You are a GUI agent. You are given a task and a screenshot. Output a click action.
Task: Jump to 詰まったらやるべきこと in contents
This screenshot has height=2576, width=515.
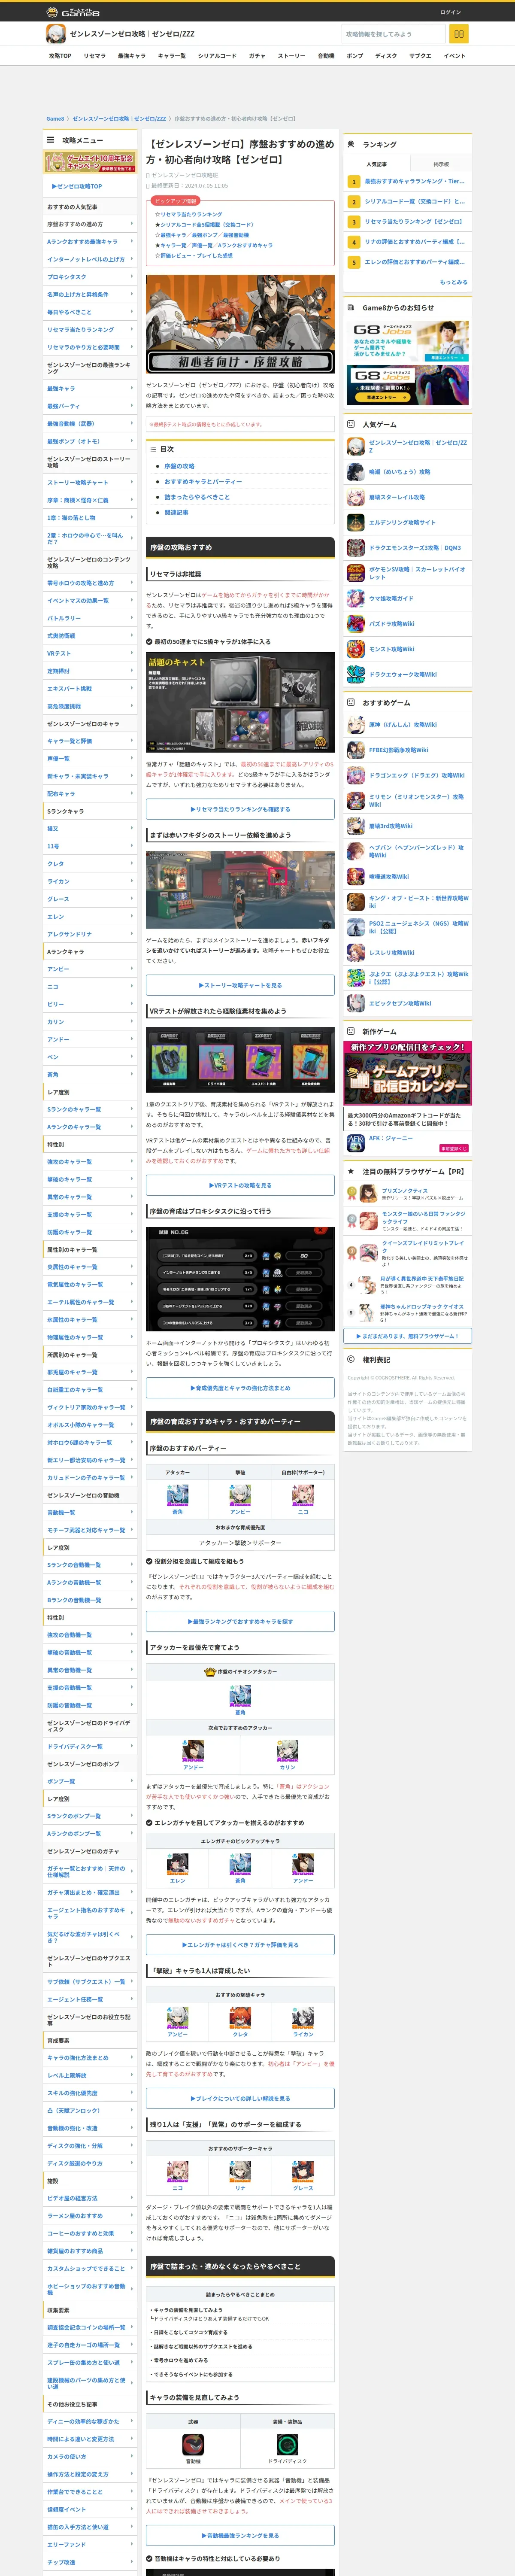pyautogui.click(x=197, y=497)
